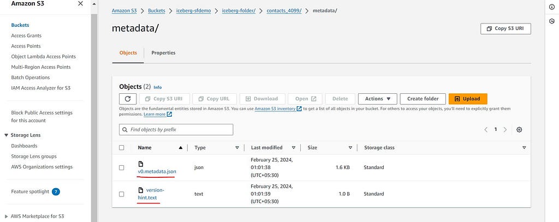Click Buckets breadcrumb link

(157, 11)
